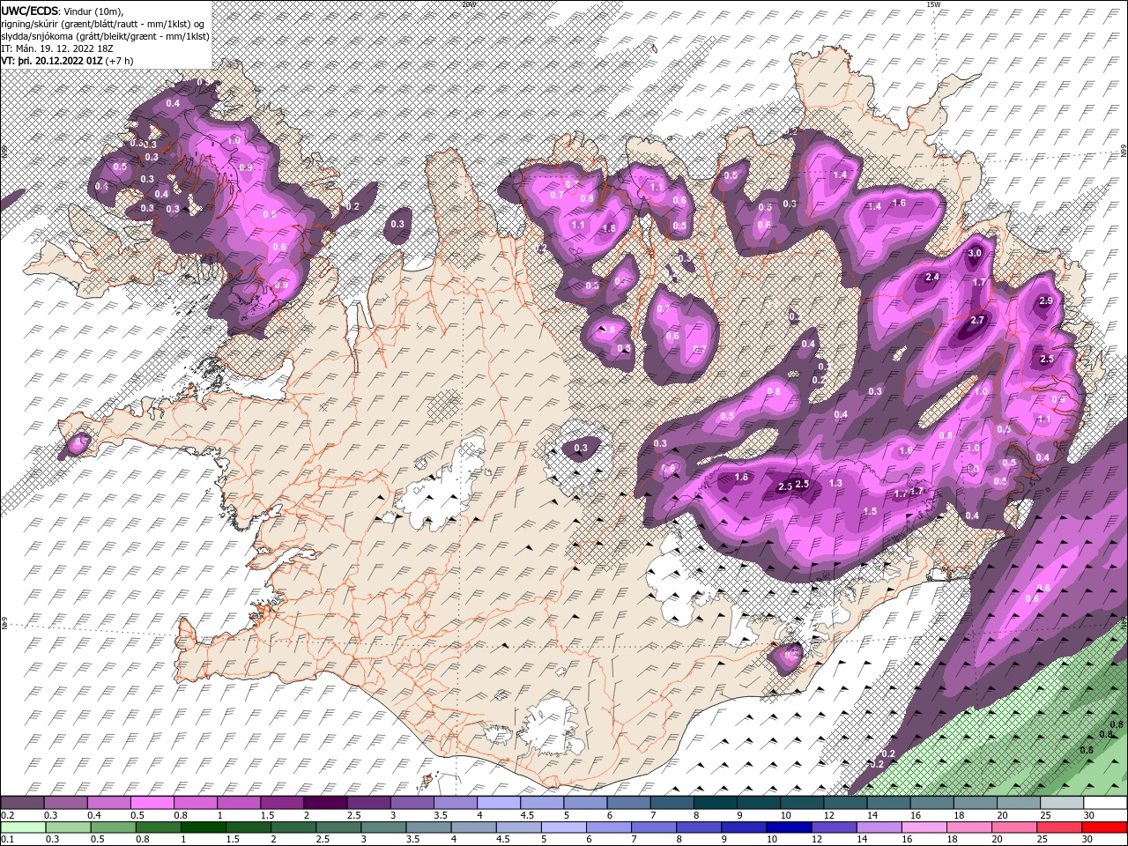Image resolution: width=1128 pixels, height=846 pixels.
Task: Click the light grey 25 snow legend swatch
Action: coord(1063,803)
